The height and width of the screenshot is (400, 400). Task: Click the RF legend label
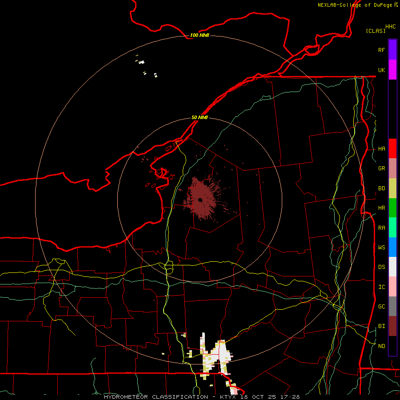382,50
